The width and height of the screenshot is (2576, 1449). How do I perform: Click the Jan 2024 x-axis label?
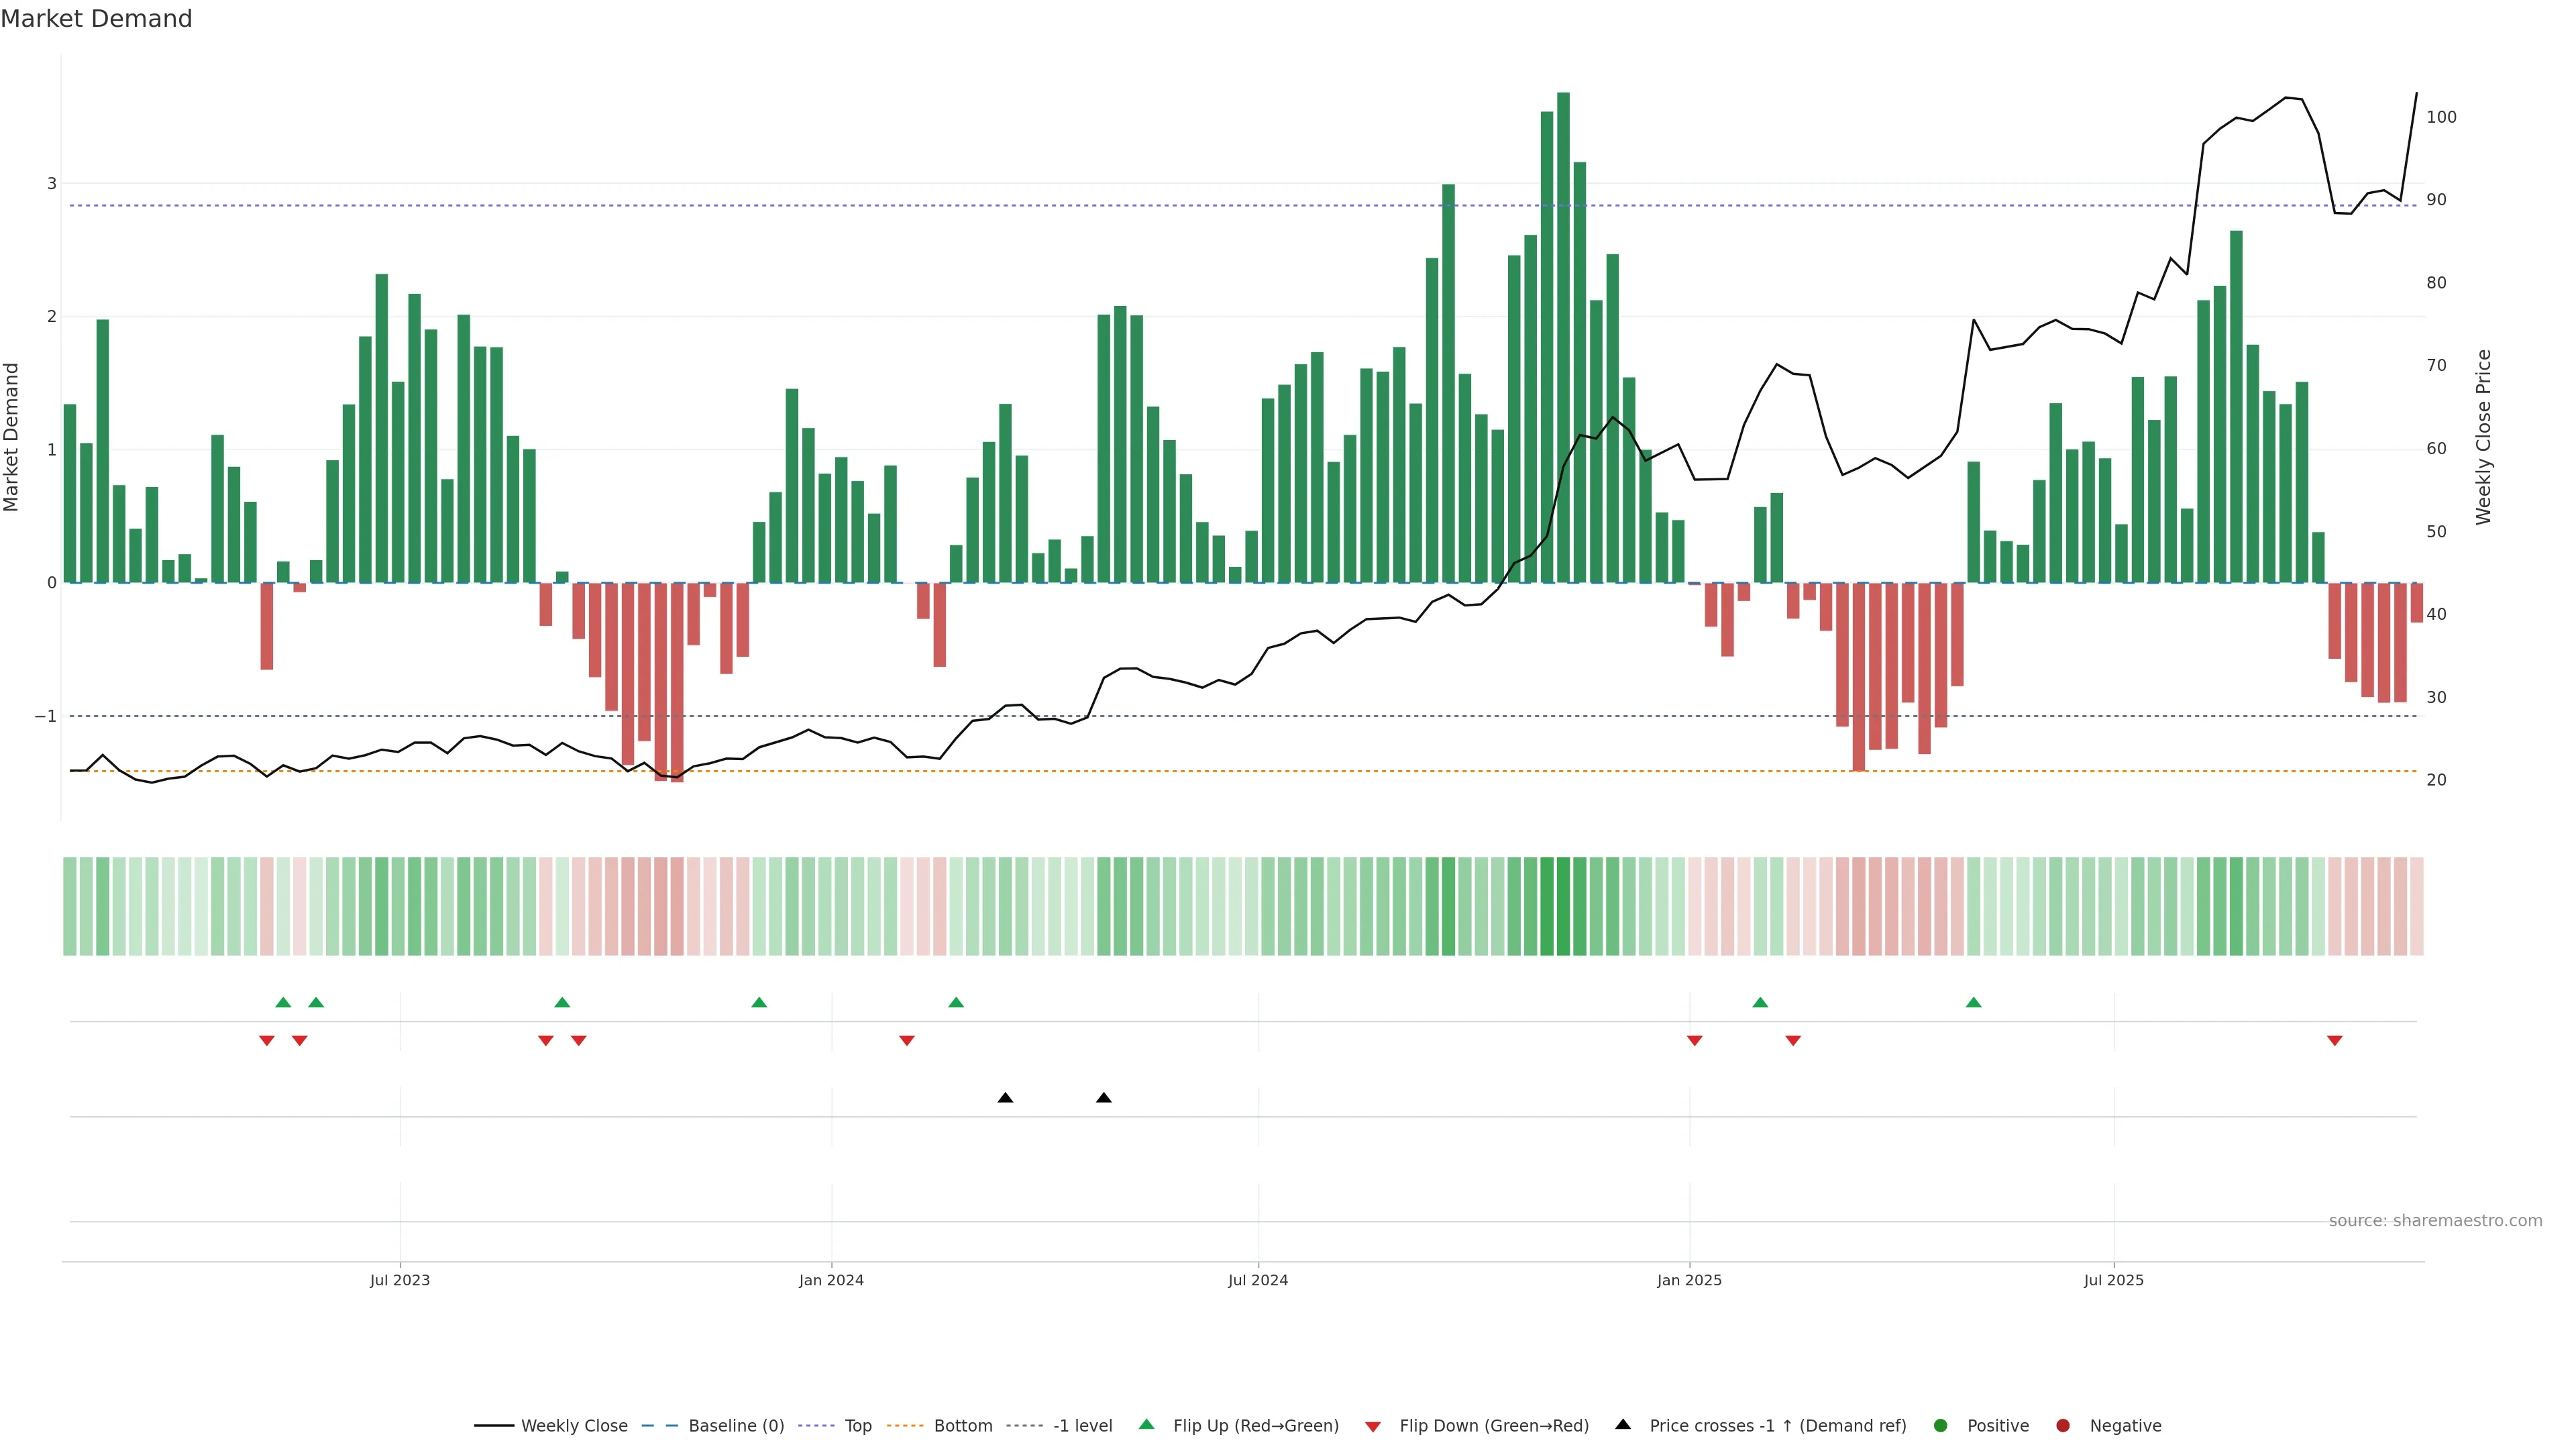(831, 1280)
